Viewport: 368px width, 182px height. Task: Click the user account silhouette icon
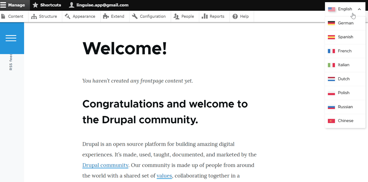click(72, 5)
